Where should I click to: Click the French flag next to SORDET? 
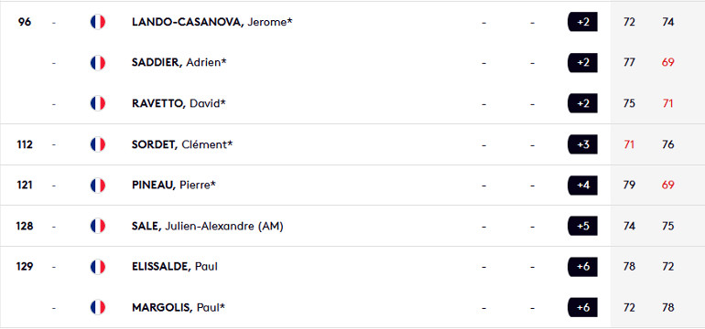[x=98, y=144]
